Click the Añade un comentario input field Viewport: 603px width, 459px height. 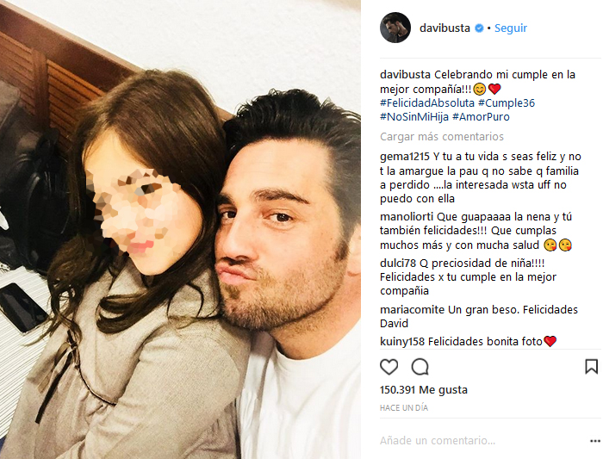tap(481, 441)
